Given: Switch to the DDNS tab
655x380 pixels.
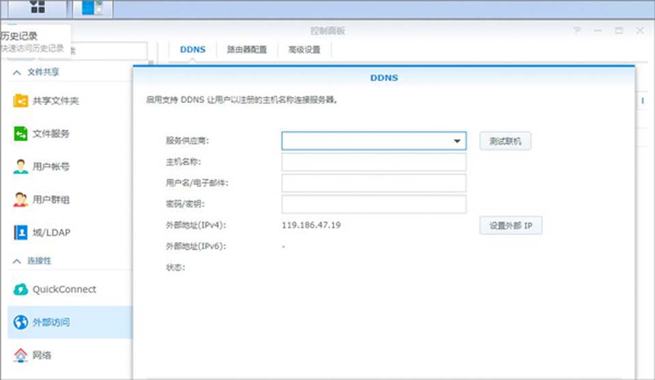Looking at the screenshot, I should tap(192, 50).
